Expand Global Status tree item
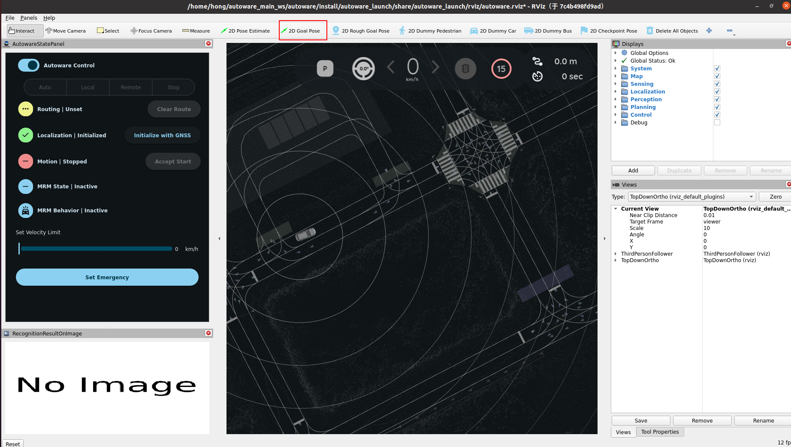 point(616,60)
